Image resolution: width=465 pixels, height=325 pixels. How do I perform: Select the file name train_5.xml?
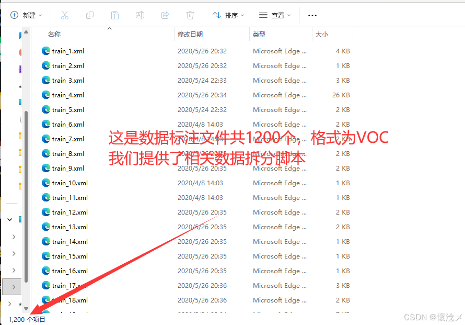click(68, 109)
